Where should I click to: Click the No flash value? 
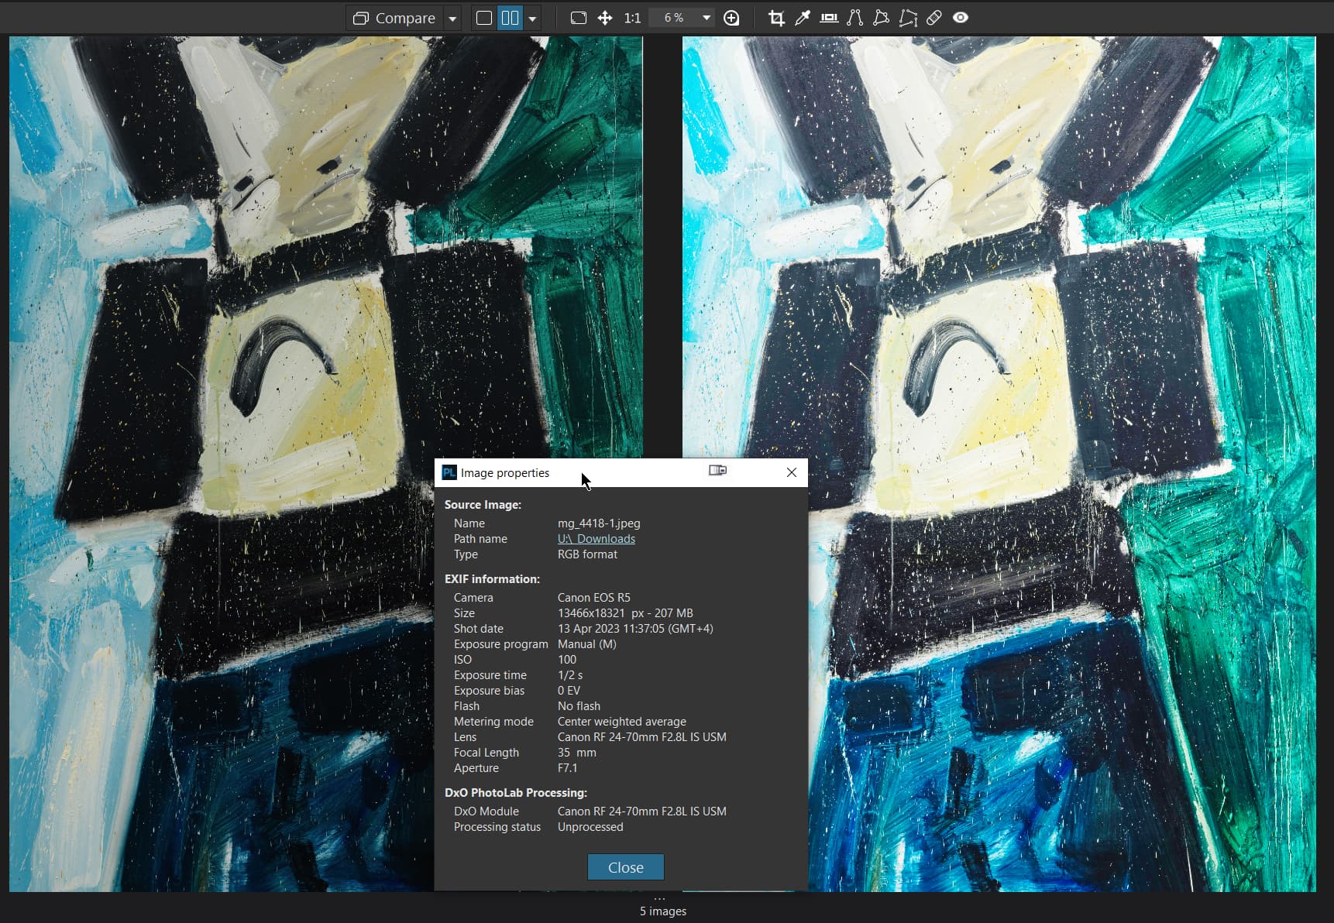(579, 706)
